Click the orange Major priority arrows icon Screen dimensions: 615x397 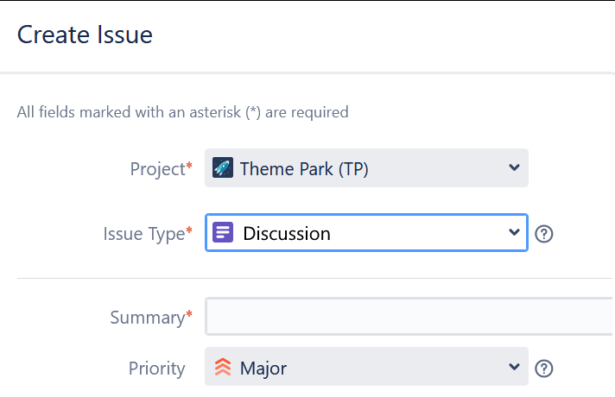coord(223,367)
